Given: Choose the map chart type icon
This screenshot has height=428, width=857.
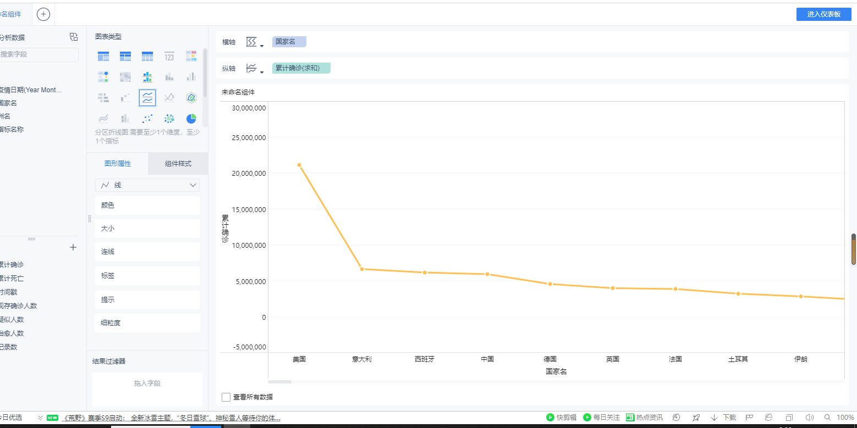Looking at the screenshot, I should tap(125, 77).
